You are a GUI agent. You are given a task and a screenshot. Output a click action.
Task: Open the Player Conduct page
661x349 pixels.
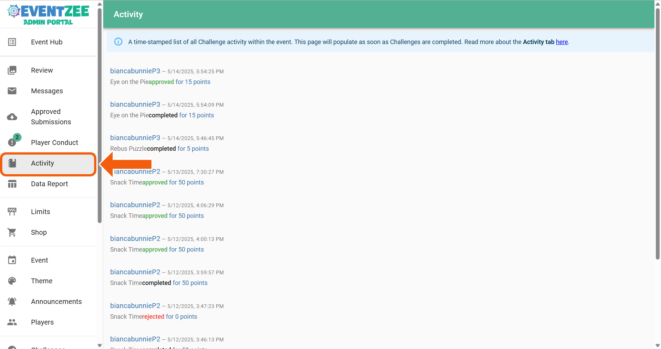click(48, 142)
